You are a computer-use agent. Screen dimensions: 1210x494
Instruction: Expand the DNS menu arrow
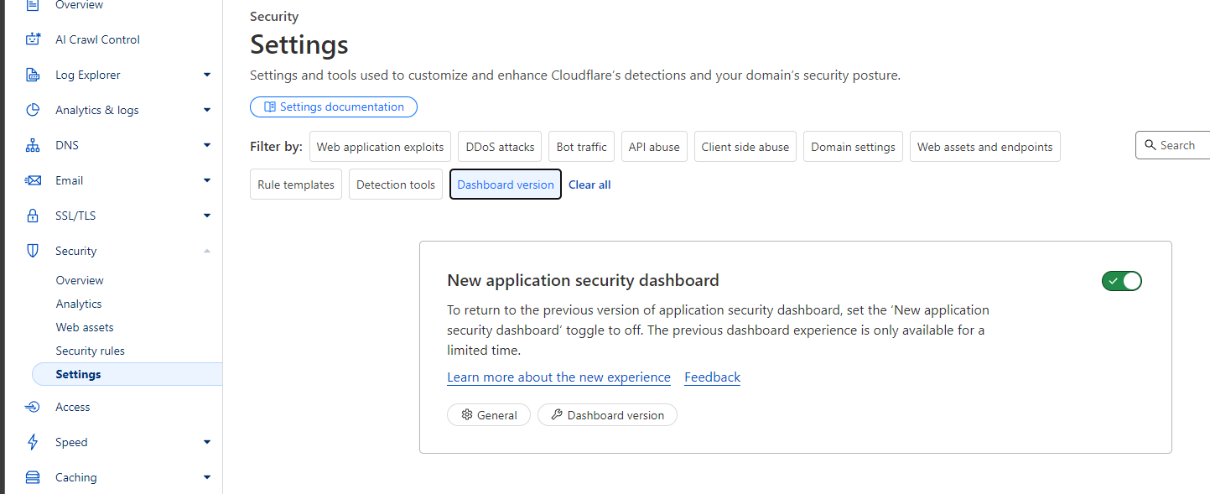207,145
